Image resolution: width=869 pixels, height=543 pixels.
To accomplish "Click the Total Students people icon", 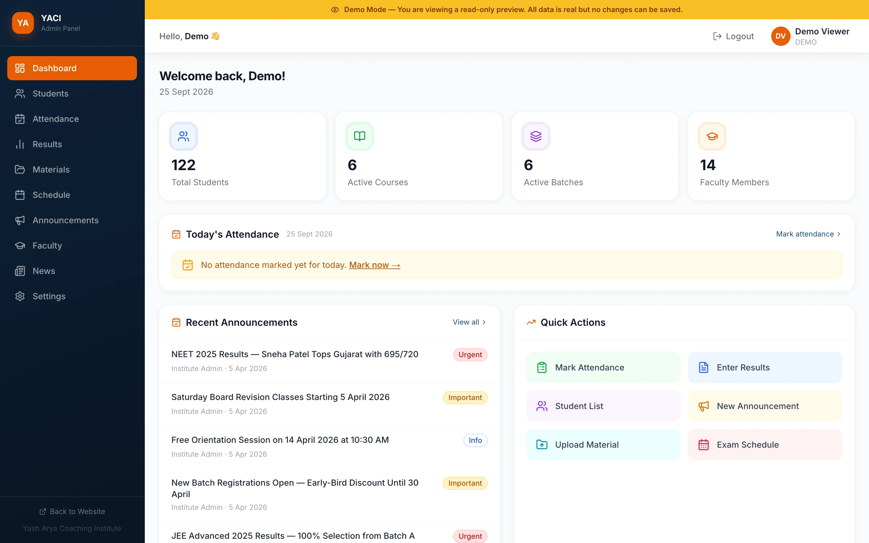I will click(183, 136).
